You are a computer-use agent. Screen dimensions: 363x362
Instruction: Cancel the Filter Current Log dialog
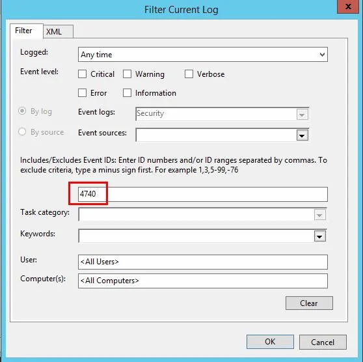pos(323,342)
